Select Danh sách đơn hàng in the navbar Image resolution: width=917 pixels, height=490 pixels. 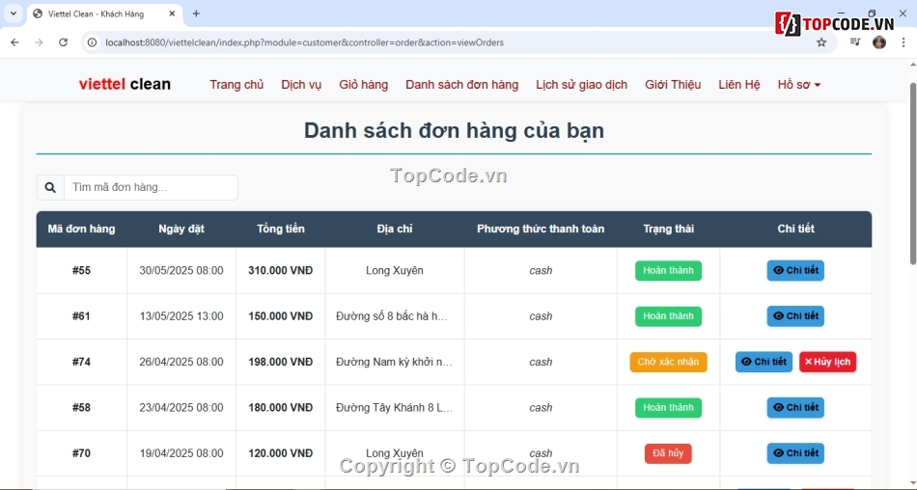coord(462,85)
